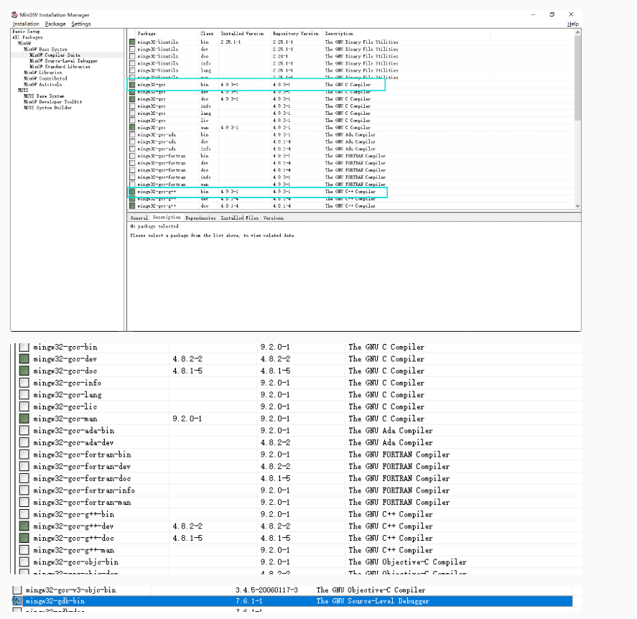Click installed status icon for mingw32-gcc-g++-dev
Viewport: 637px width, 619px height.
[24, 526]
